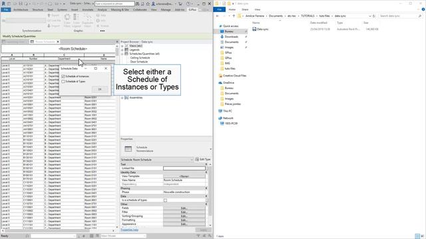This screenshot has width=426, height=239.
Task: Click the Import tool in Synchronization panel
Action: pos(53,26)
